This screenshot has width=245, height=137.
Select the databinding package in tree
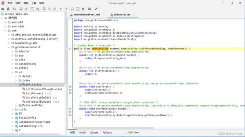(28, 64)
